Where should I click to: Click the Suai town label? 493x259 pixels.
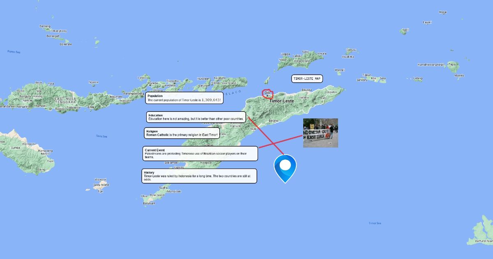(253, 129)
